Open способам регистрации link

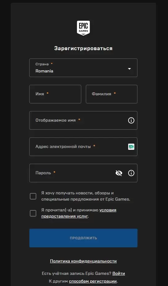[93, 281]
